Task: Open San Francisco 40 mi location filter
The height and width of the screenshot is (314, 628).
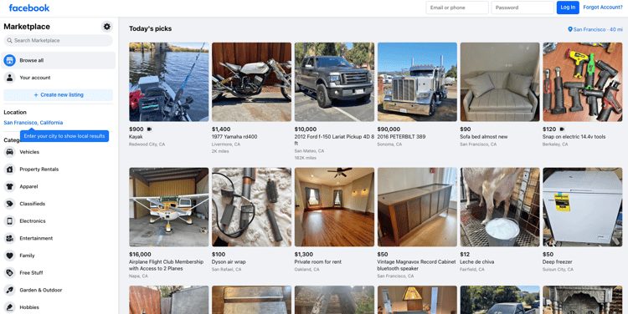Action: [595, 29]
